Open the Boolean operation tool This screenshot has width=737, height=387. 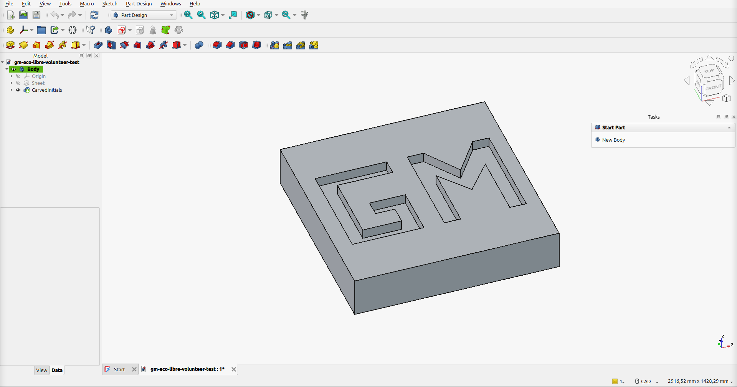(x=199, y=45)
